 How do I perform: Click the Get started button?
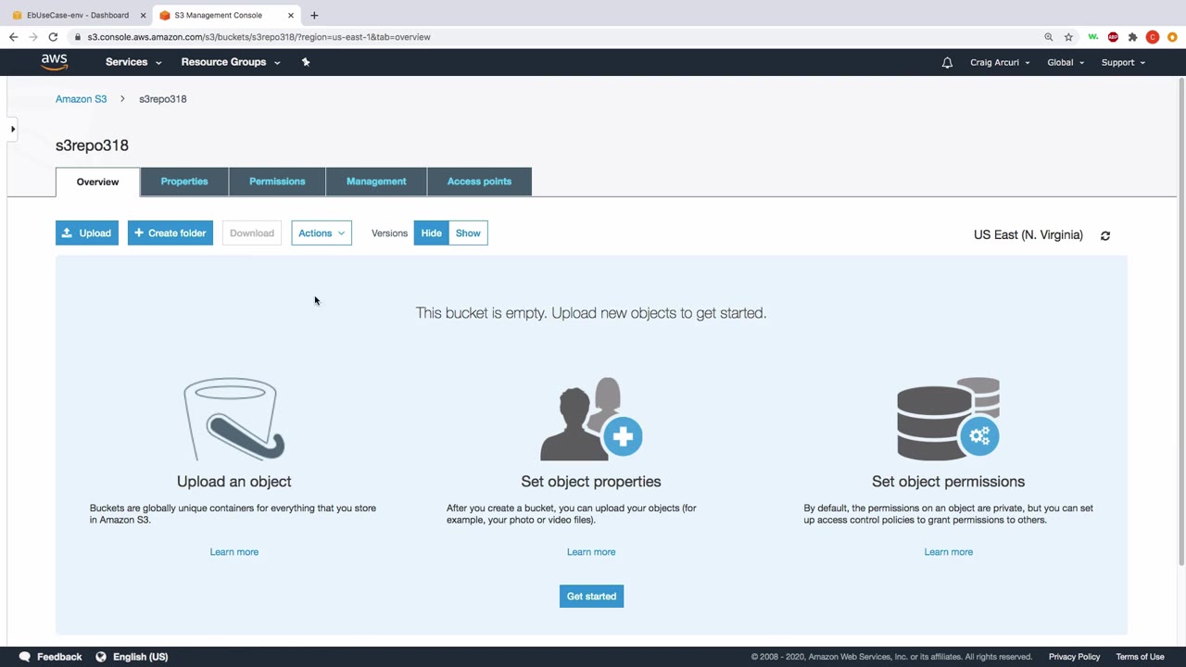click(x=591, y=597)
